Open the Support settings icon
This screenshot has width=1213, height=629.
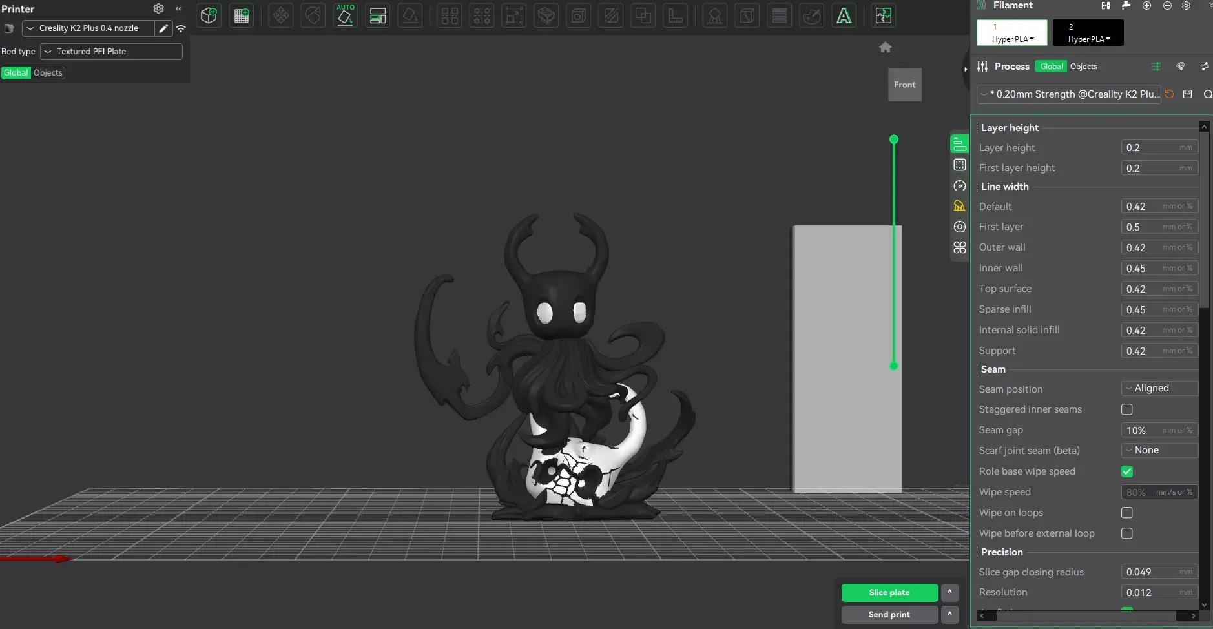pyautogui.click(x=960, y=207)
